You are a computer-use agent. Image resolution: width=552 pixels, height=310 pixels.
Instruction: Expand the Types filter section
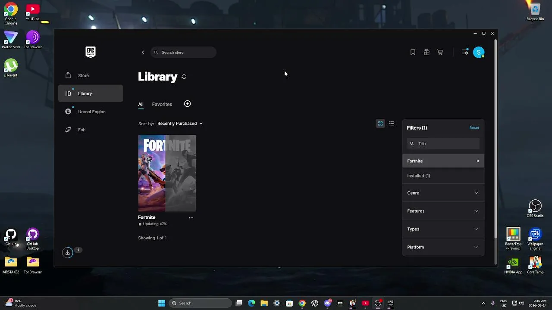pyautogui.click(x=443, y=229)
